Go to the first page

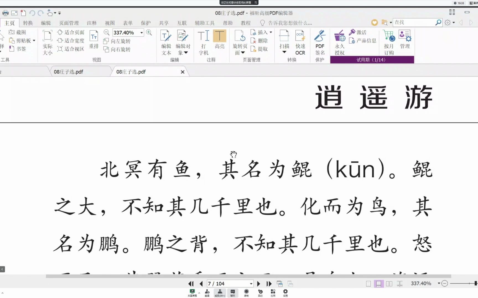pos(191,284)
